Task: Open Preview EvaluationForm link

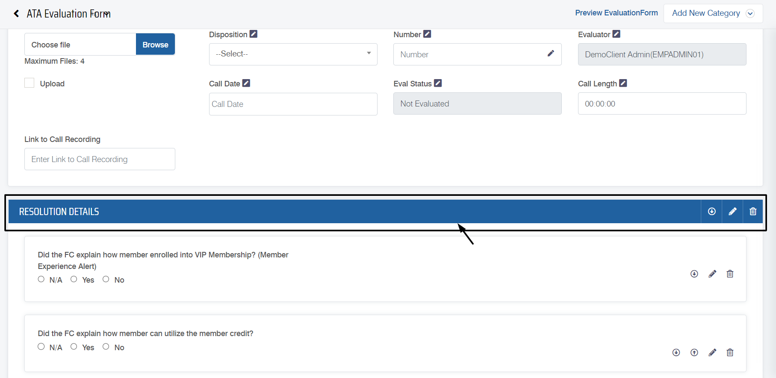Action: tap(616, 13)
